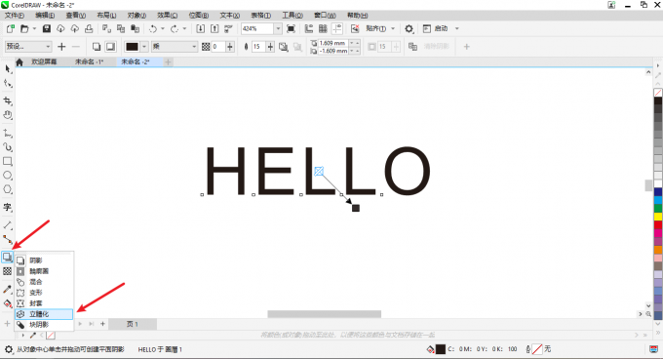Image resolution: width=663 pixels, height=359 pixels.
Task: Open the 文本 Text menu
Action: tap(229, 16)
